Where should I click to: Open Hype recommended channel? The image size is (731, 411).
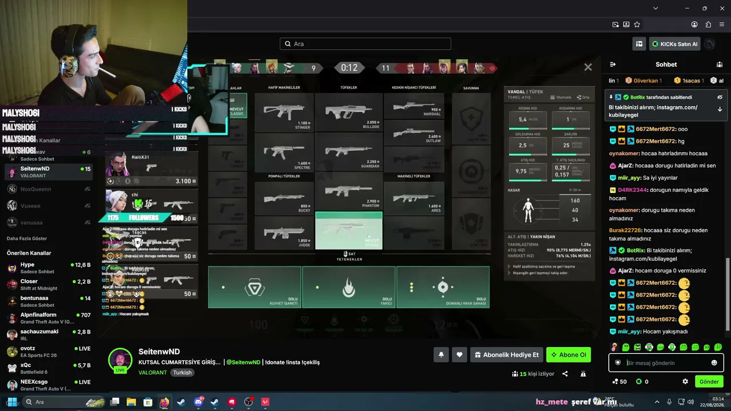(x=48, y=268)
